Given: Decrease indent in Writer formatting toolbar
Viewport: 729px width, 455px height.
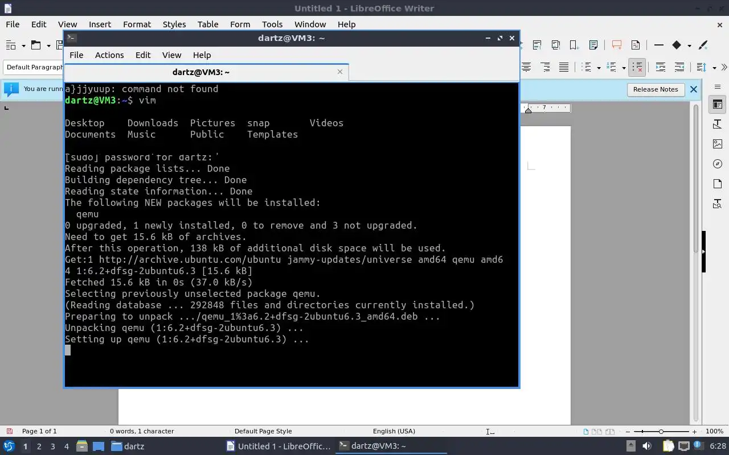Looking at the screenshot, I should pos(679,67).
